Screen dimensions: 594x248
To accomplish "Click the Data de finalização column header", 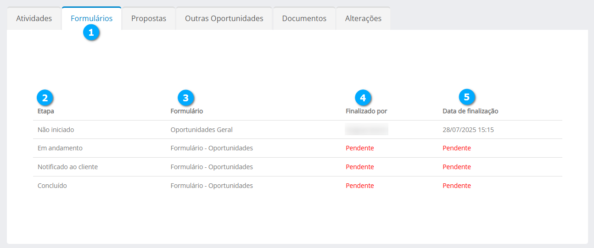I will click(x=470, y=111).
